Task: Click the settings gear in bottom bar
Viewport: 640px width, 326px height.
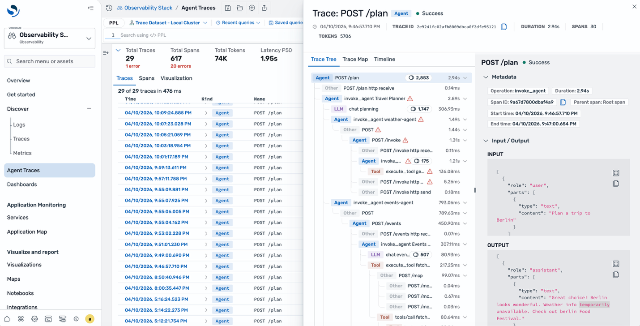Action: click(x=34, y=319)
